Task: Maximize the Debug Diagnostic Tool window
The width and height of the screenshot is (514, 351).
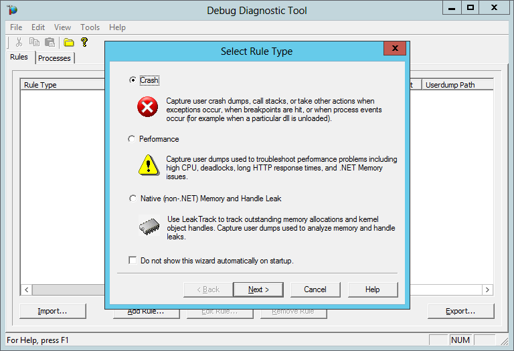Action: tap(470, 8)
